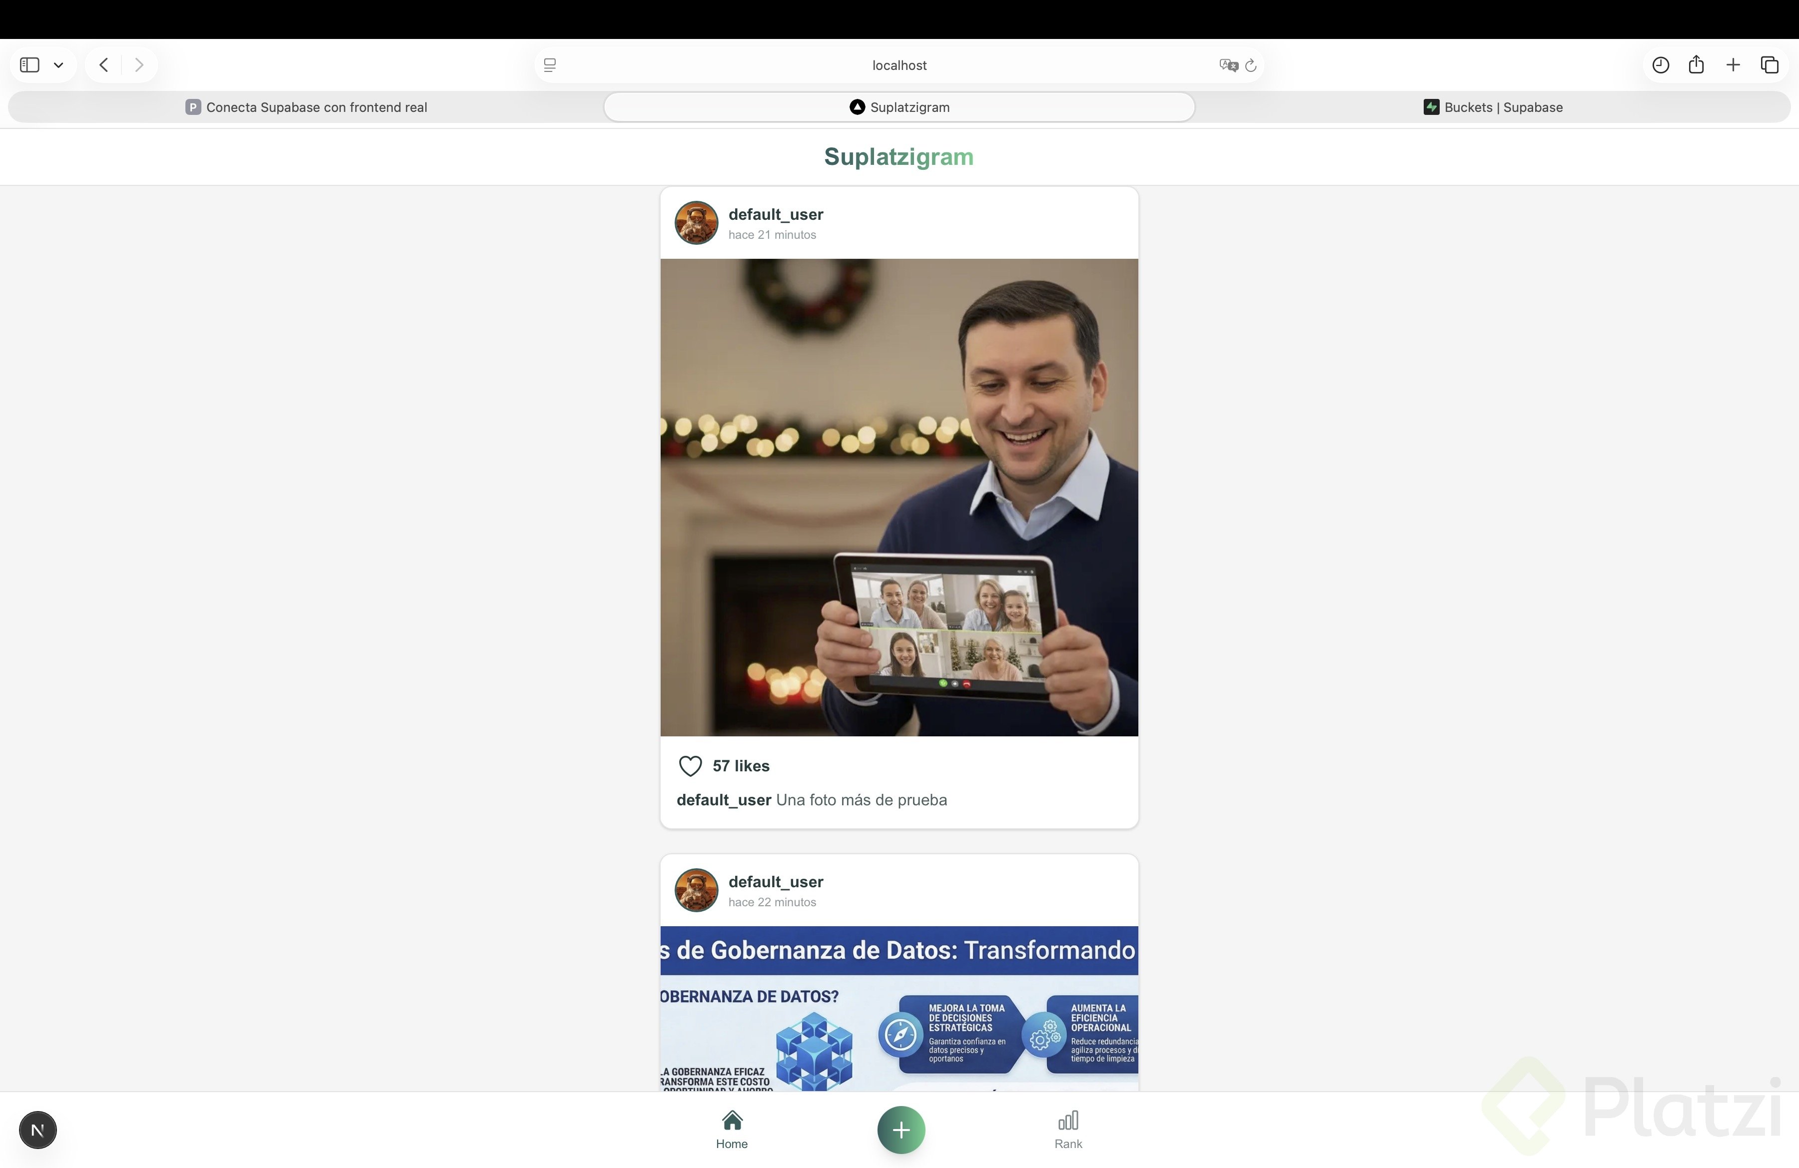The width and height of the screenshot is (1799, 1168).
Task: Click the translate page icon in address bar
Action: 1228,66
